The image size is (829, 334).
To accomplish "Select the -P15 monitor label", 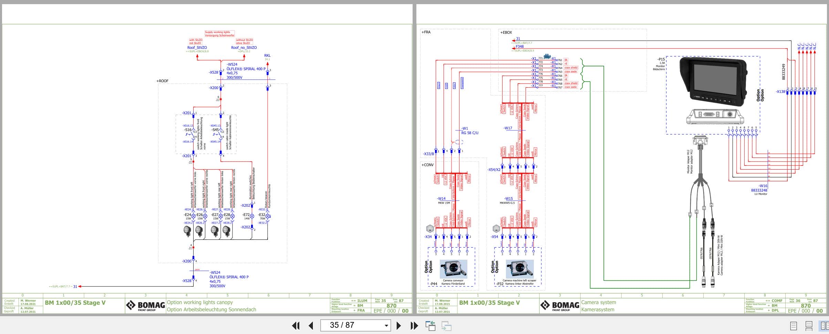I will pos(661,59).
